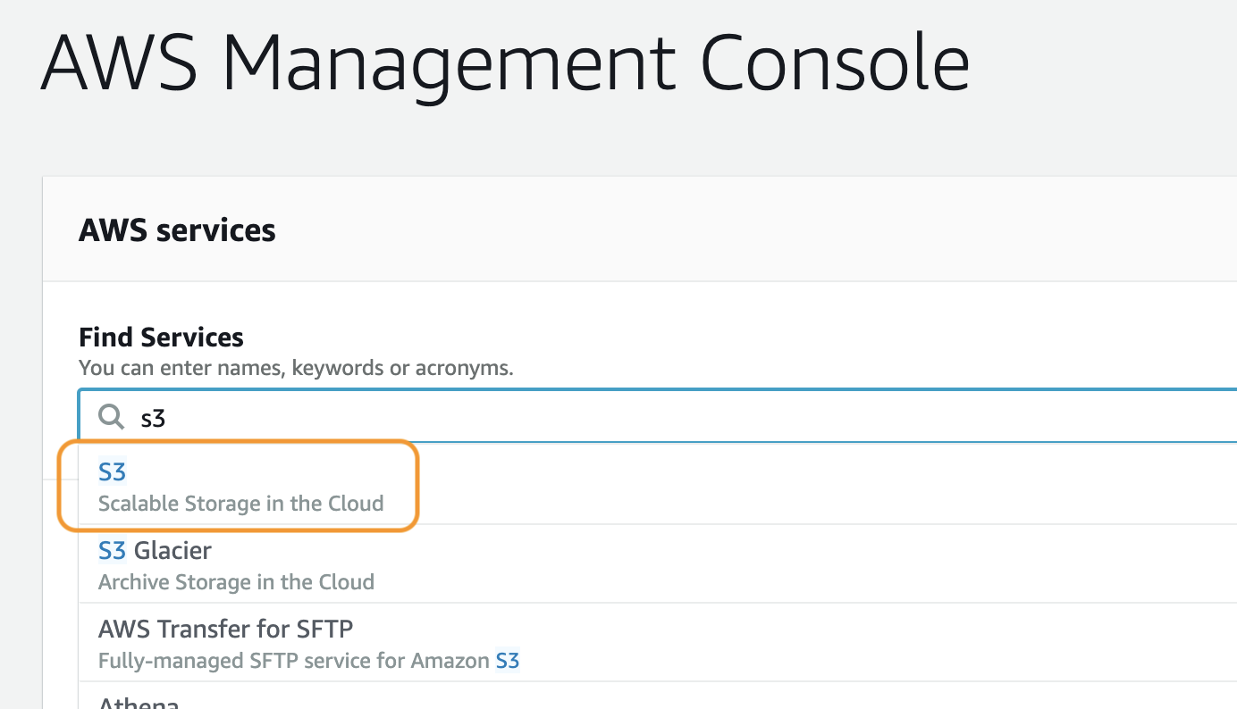Image resolution: width=1237 pixels, height=709 pixels.
Task: Click the word Glacier in results
Action: coord(173,551)
